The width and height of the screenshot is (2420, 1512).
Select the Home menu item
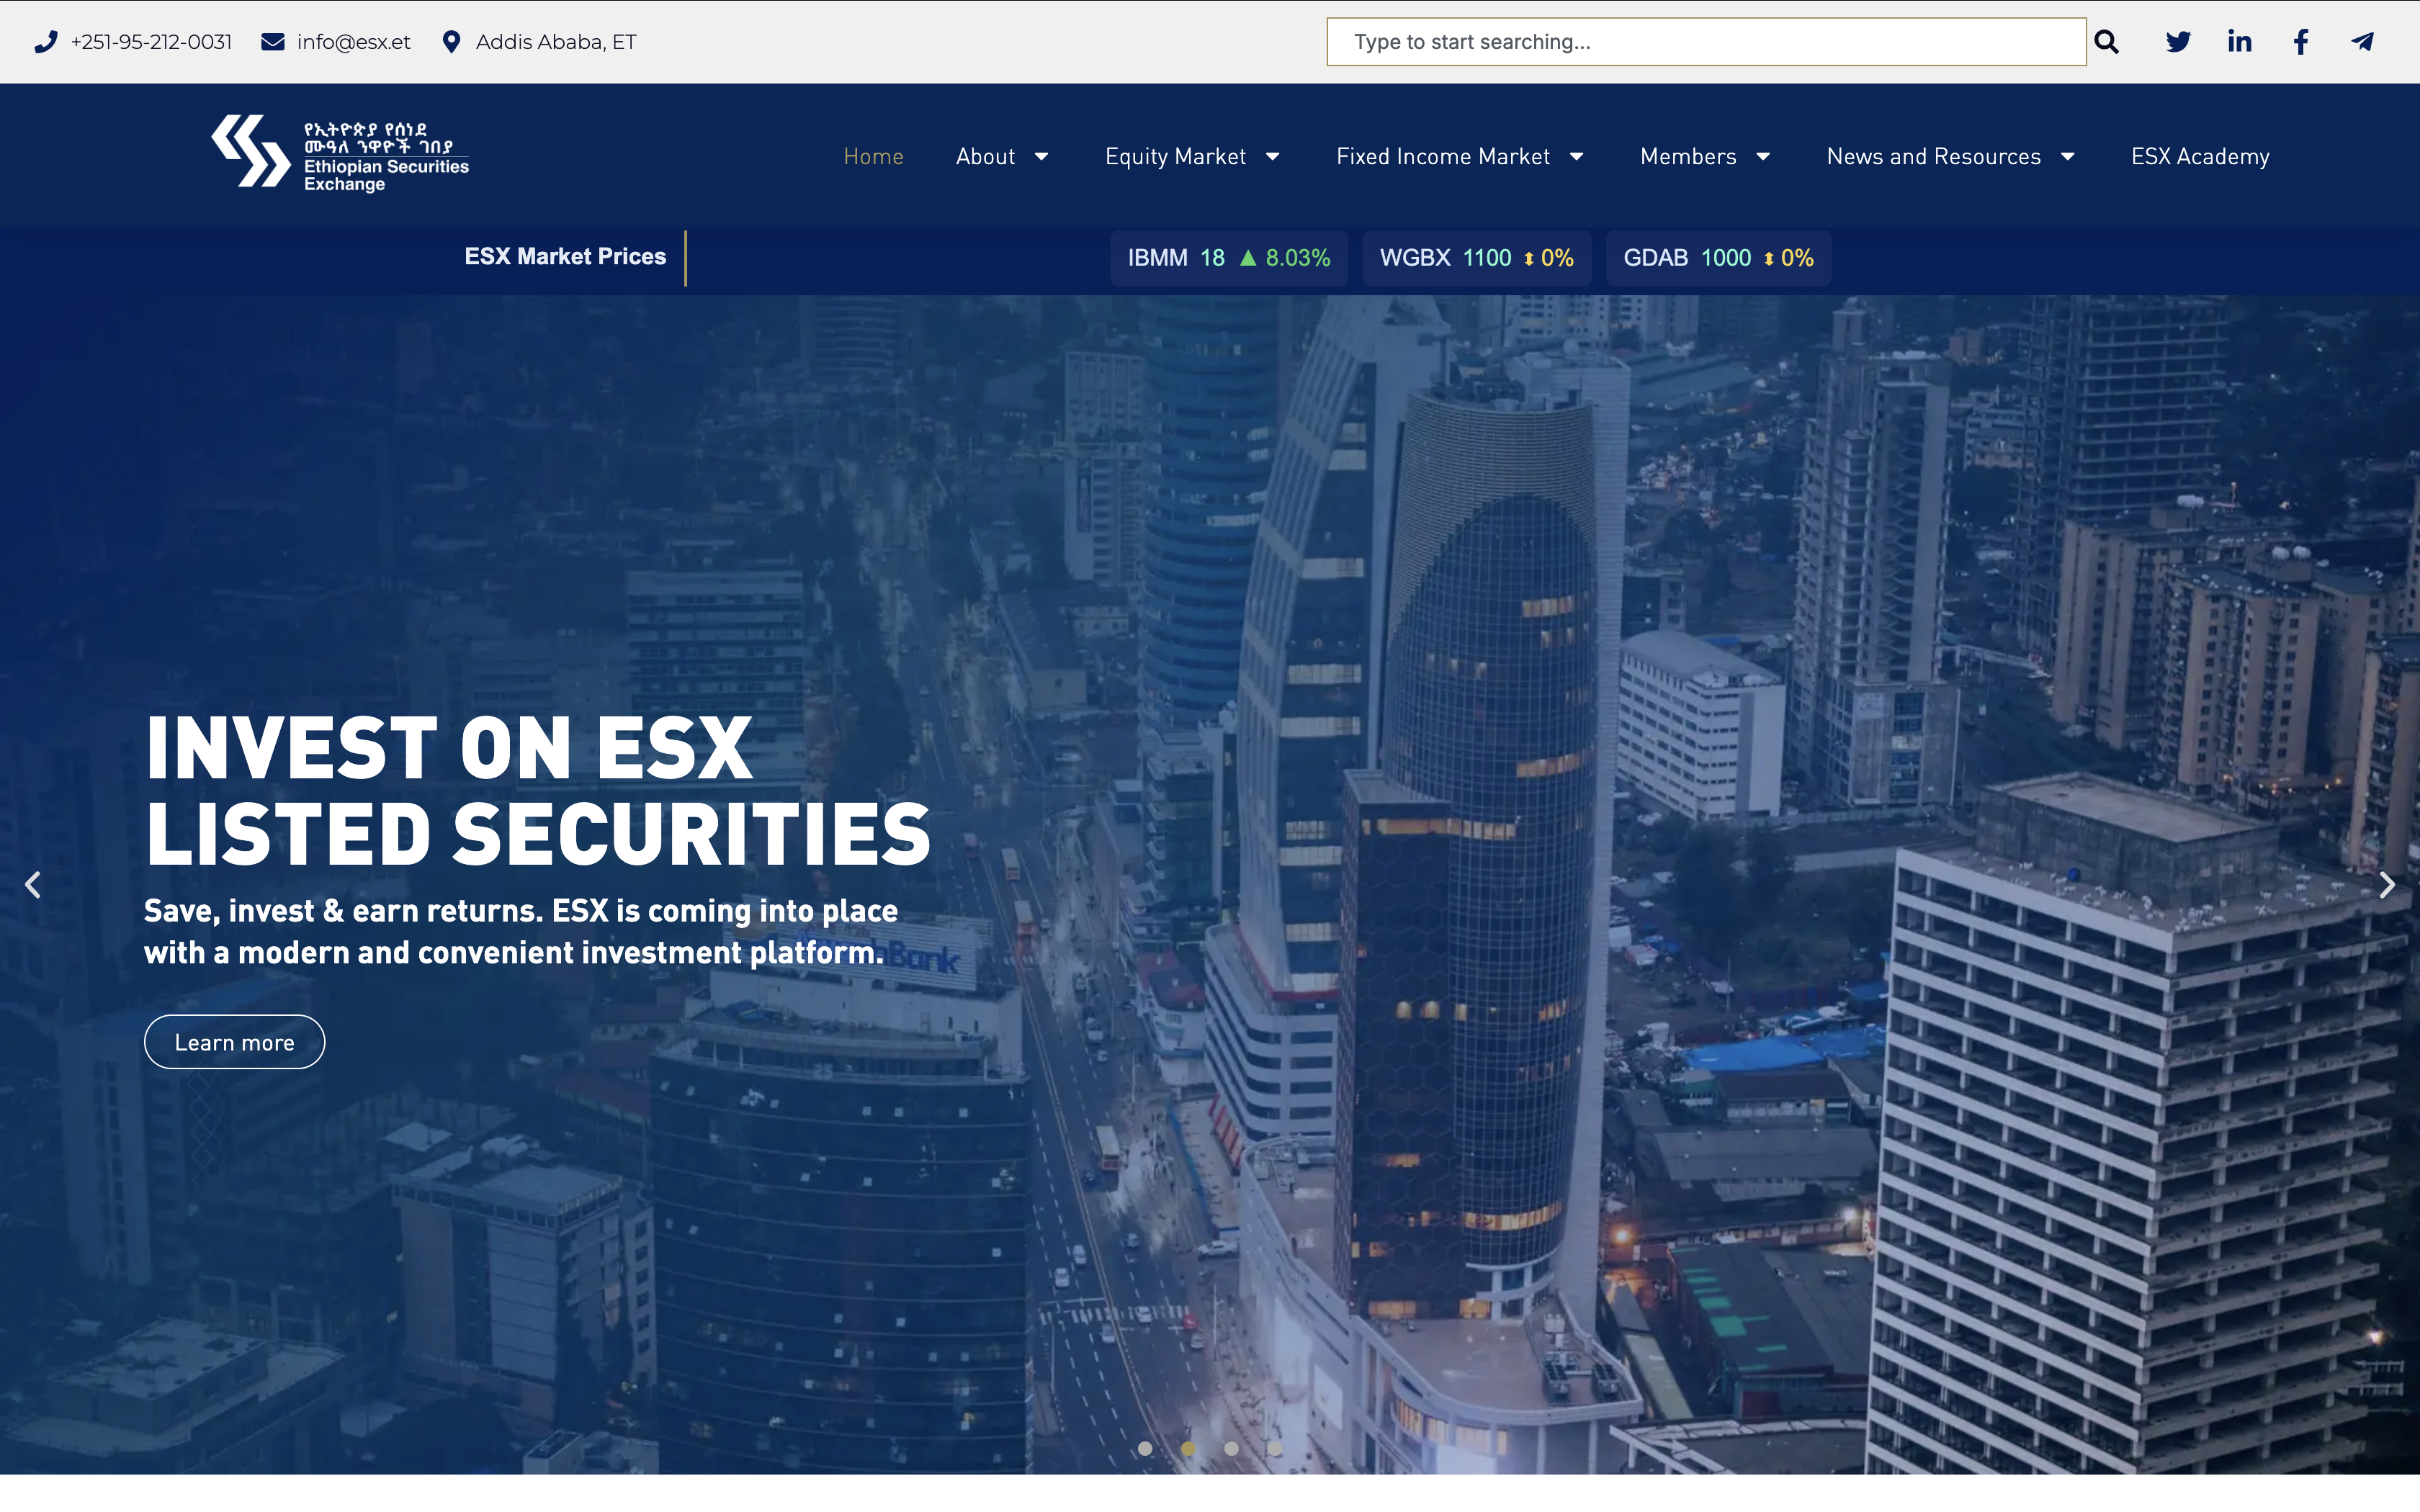click(x=872, y=156)
